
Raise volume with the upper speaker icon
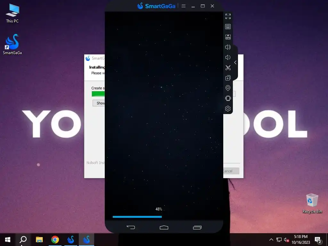[x=228, y=47]
